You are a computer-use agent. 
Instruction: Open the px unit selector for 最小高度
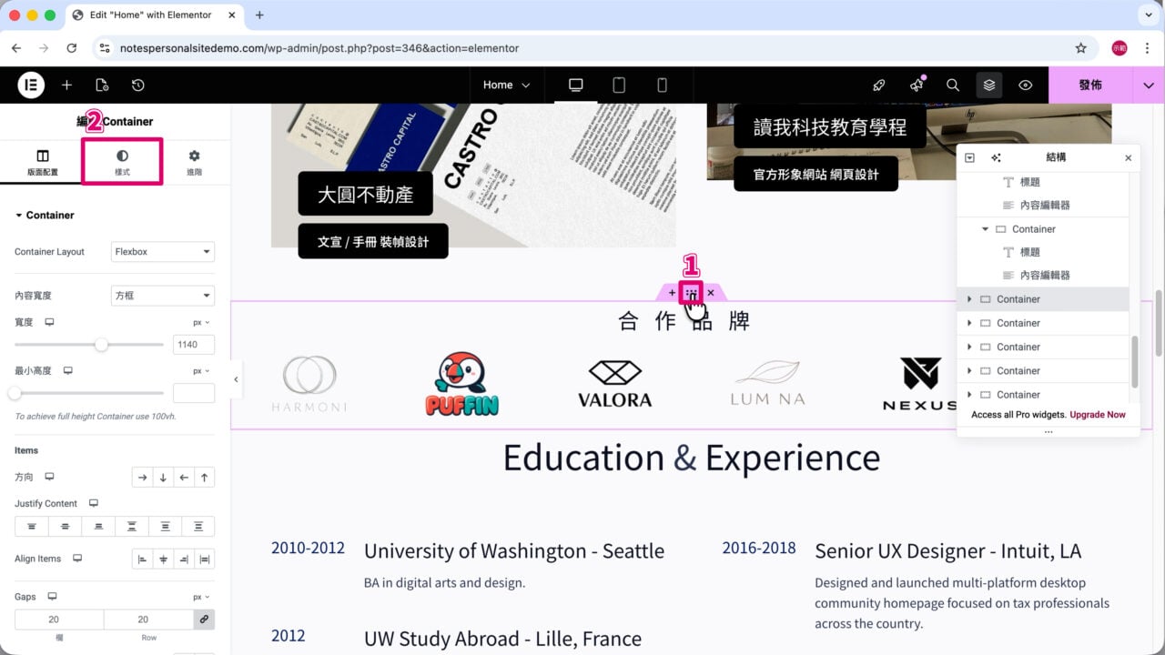[201, 371]
